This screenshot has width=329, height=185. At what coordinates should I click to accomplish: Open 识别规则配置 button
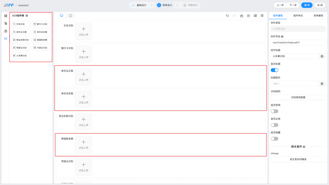[298, 97]
